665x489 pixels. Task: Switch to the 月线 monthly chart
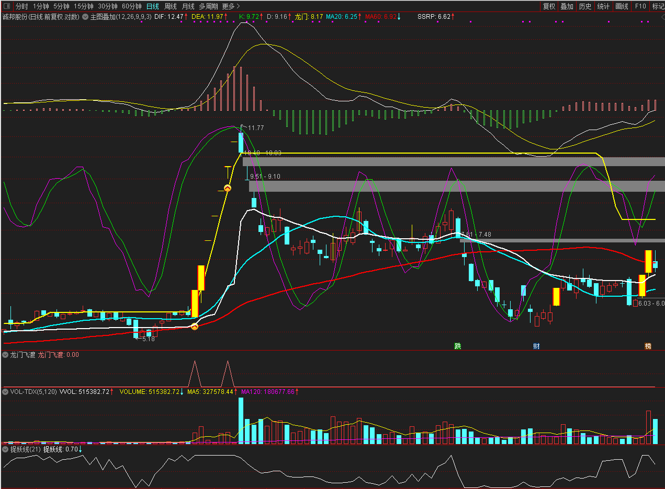(x=188, y=6)
